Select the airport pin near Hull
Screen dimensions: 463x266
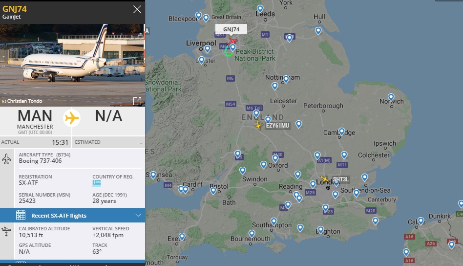[x=318, y=30]
